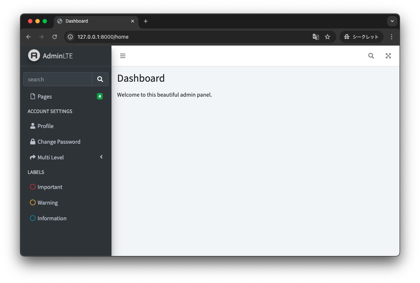Select the Dashboard browser tab
Screen dimensions: 420x283
[97, 21]
